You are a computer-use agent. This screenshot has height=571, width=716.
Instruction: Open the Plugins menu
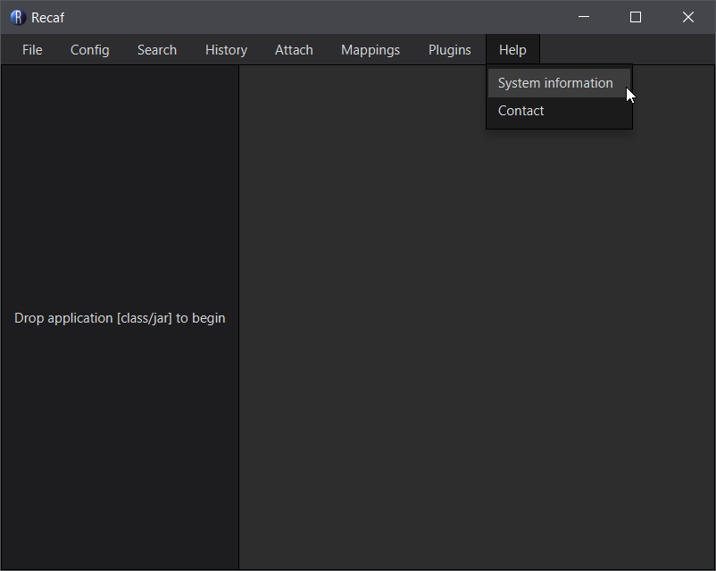click(449, 49)
